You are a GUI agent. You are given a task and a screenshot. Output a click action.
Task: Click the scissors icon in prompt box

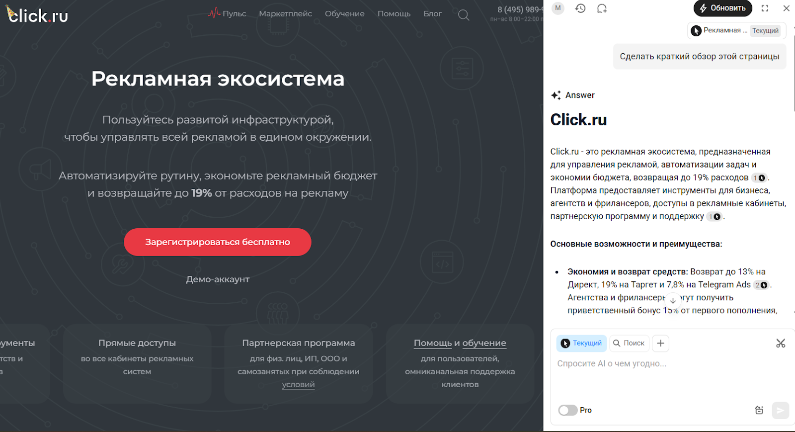(x=780, y=343)
